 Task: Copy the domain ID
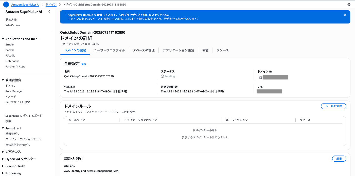[x=260, y=77]
